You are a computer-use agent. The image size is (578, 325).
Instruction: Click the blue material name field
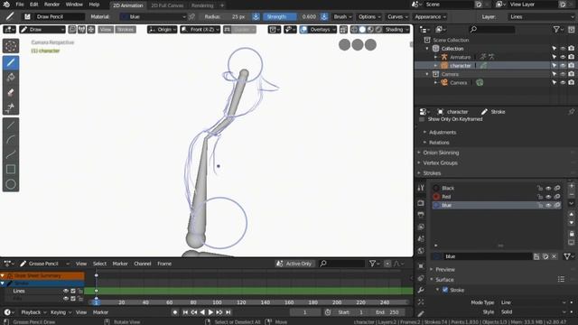[487, 256]
